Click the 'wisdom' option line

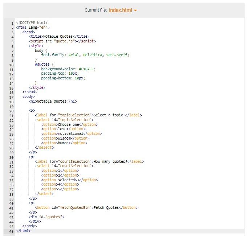tap(65, 138)
